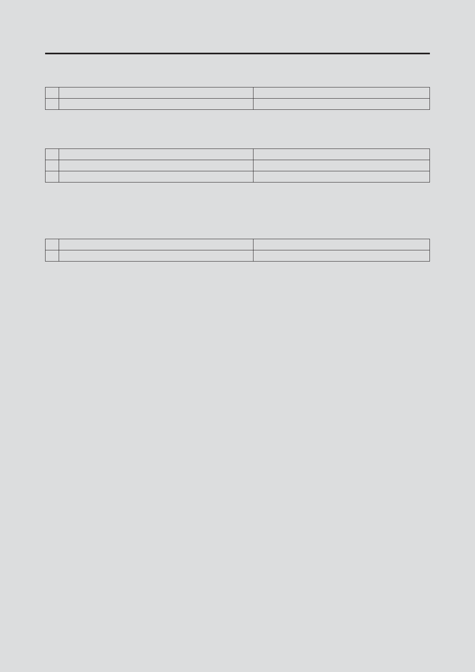Click third table's bottom-row right cell
Screen dimensions: 475x672
click(x=342, y=256)
